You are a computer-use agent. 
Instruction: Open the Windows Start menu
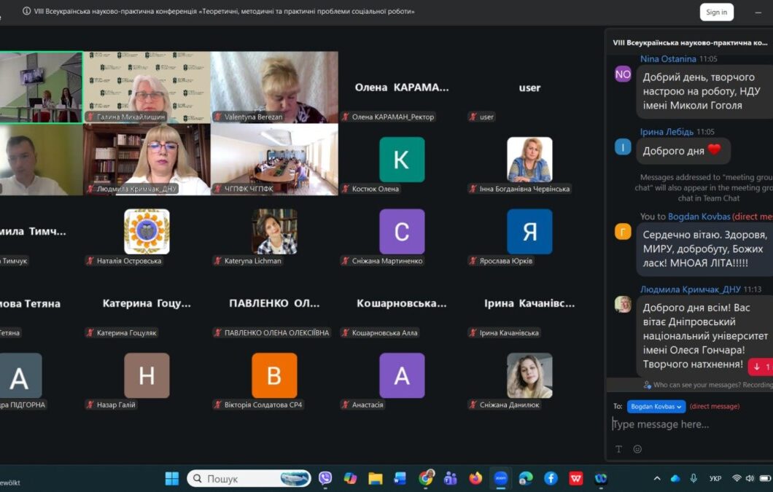click(172, 478)
